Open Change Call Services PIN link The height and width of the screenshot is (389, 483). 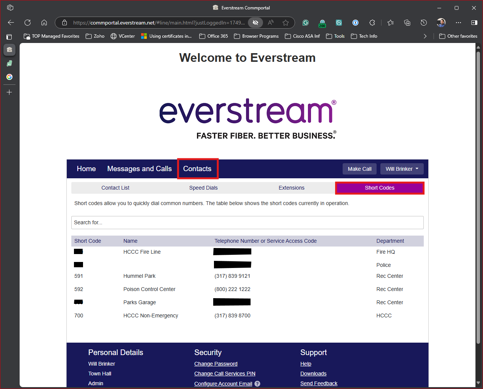click(x=225, y=374)
